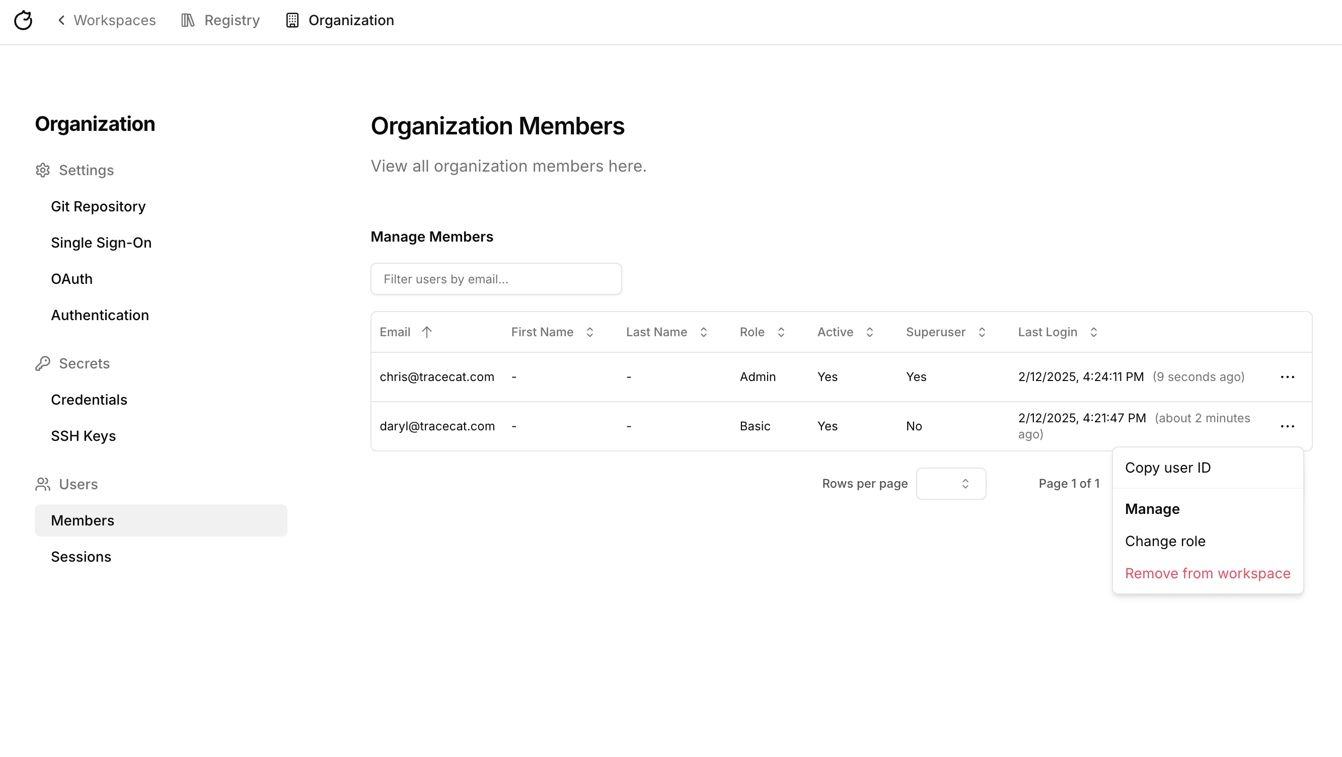The height and width of the screenshot is (757, 1342).
Task: Click the Secrets key icon
Action: [x=43, y=363]
